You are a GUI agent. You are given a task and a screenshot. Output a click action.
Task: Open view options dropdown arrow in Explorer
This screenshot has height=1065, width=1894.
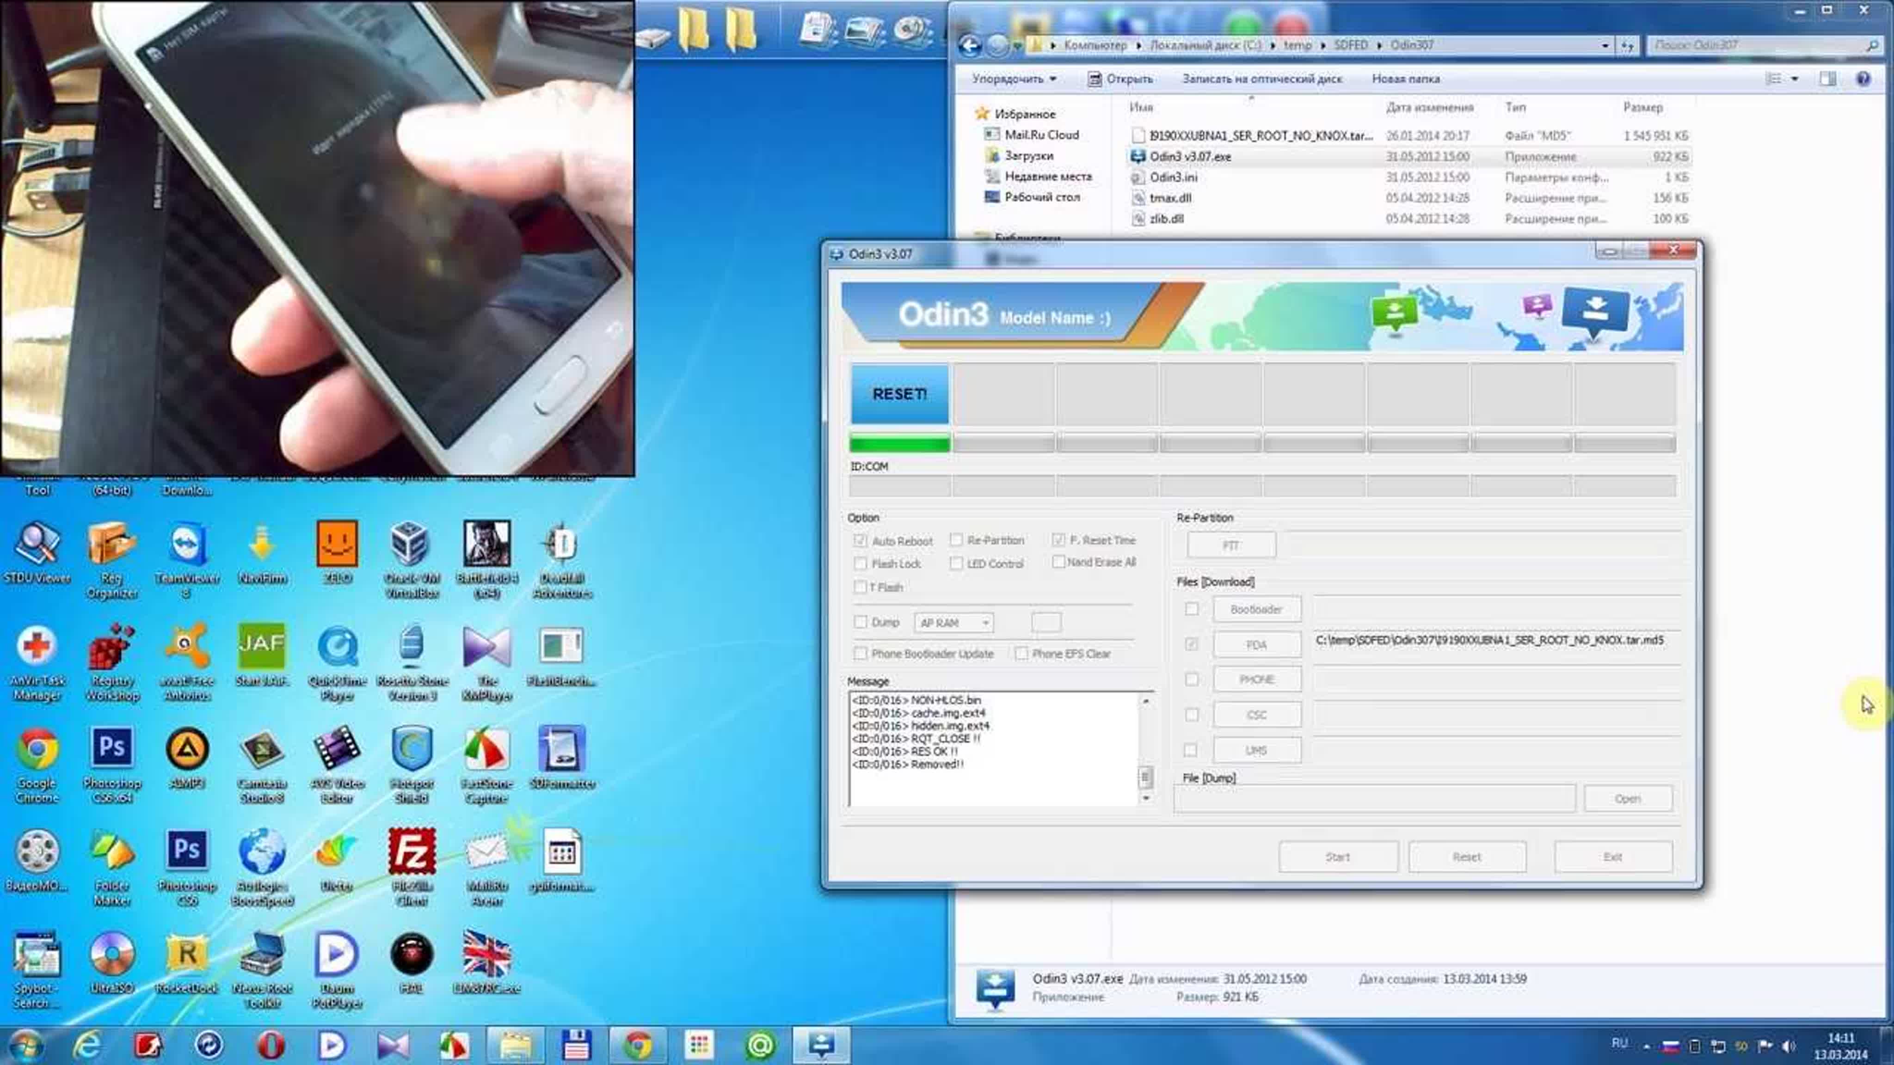pyautogui.click(x=1795, y=79)
